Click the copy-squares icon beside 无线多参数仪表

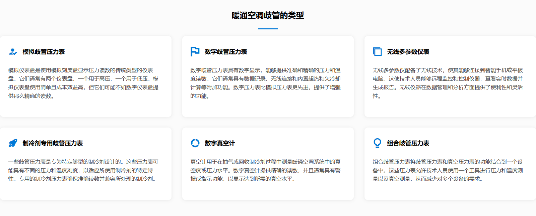coord(377,52)
